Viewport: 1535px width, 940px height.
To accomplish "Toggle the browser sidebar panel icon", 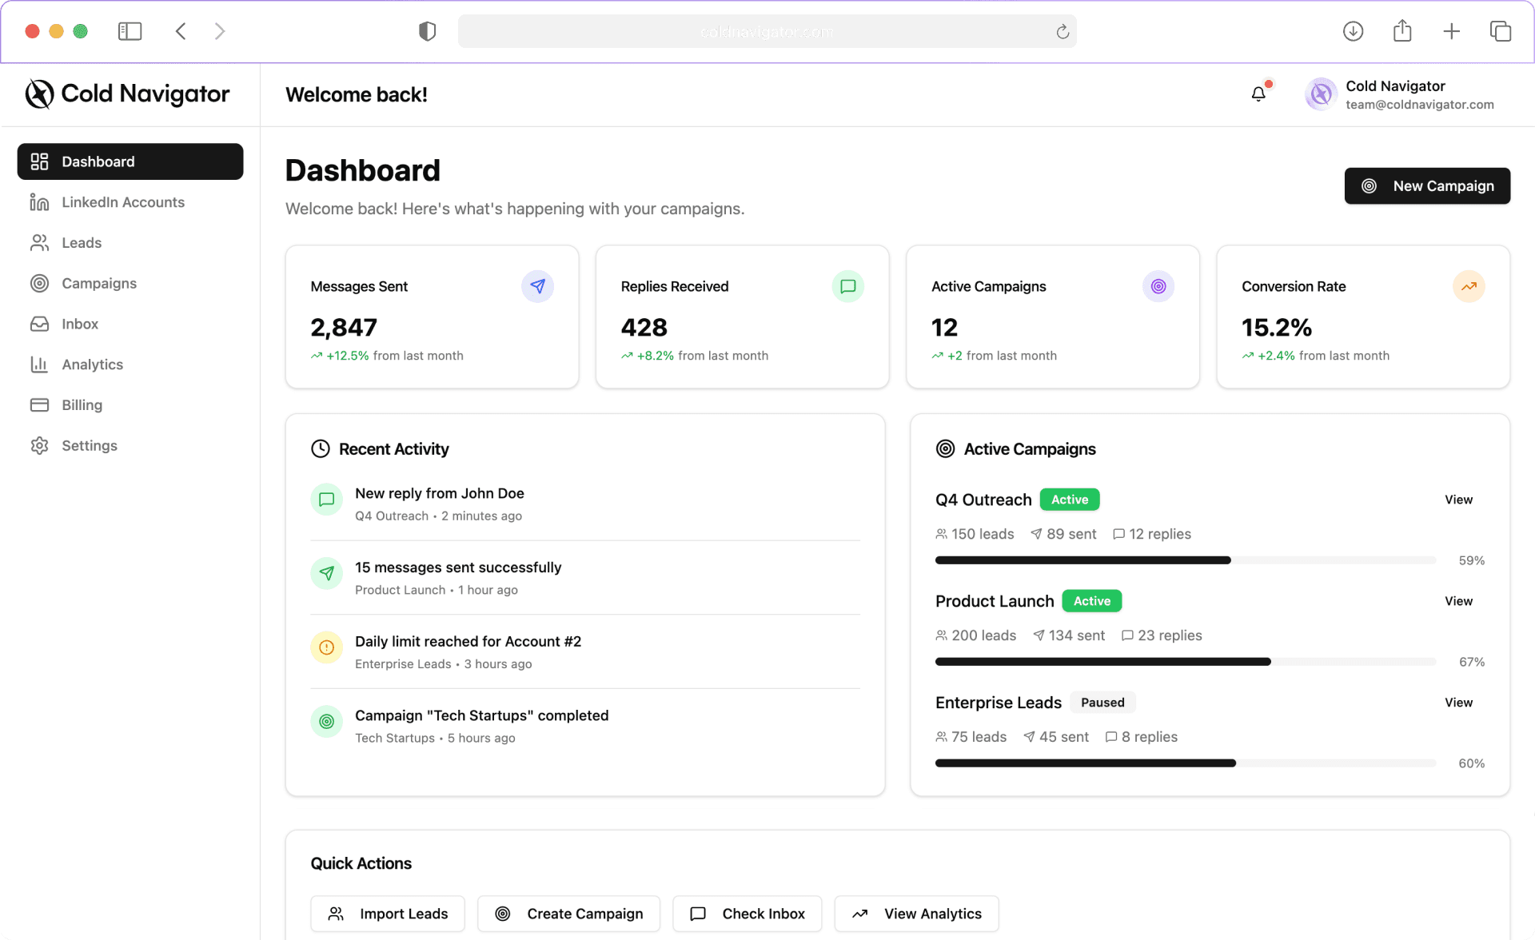I will 130,31.
